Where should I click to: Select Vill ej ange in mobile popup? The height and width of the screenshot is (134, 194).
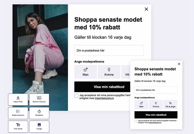170,105
